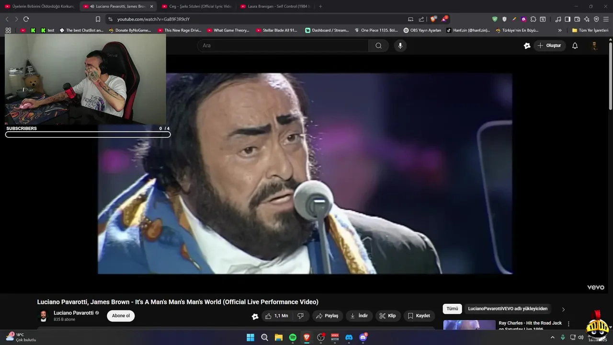Open the weather widget showing 18°C

pyautogui.click(x=21, y=337)
